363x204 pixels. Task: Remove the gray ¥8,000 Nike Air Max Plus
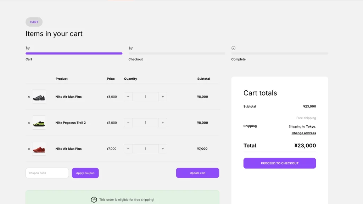pos(29,97)
